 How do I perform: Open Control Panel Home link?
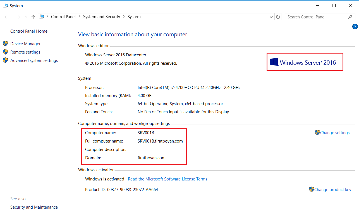pyautogui.click(x=29, y=31)
